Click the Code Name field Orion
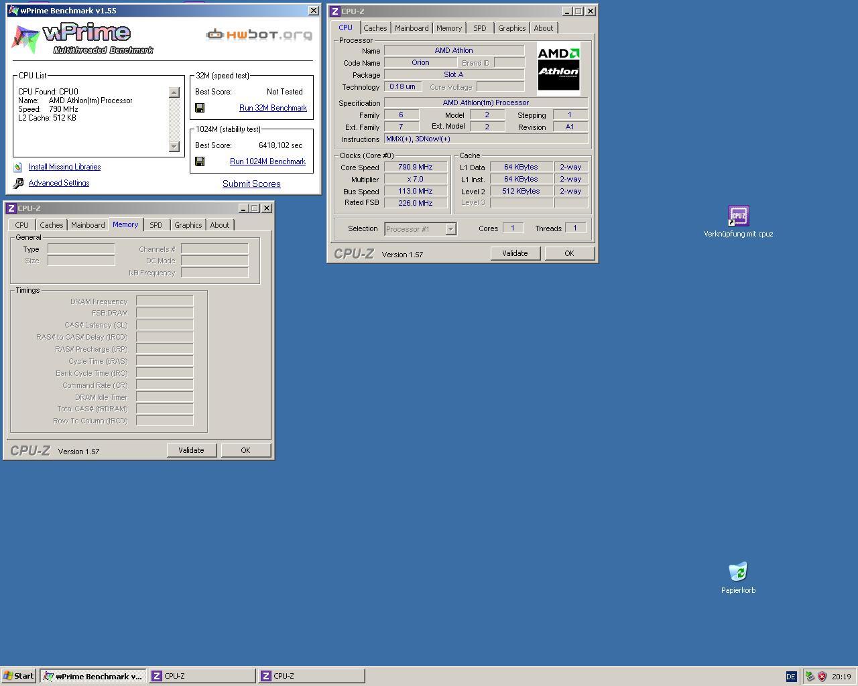The width and height of the screenshot is (858, 686). [420, 63]
